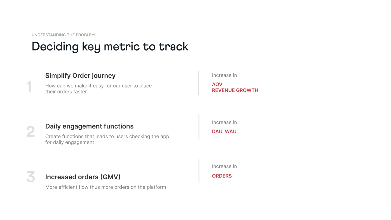
Task: Select the red 'REVENUE GROWTH' metric text
Action: coord(235,90)
